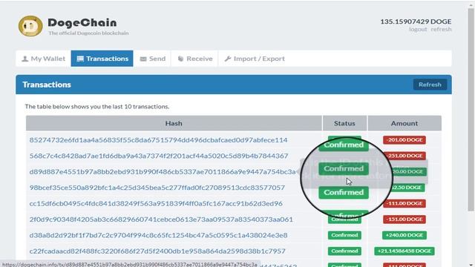Open transaction hash starting with c22fcadaacd8
This screenshot has height=267, width=475.
coord(157,251)
